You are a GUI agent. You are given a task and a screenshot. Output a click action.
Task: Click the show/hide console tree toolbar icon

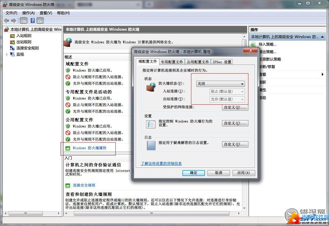coord(24,20)
